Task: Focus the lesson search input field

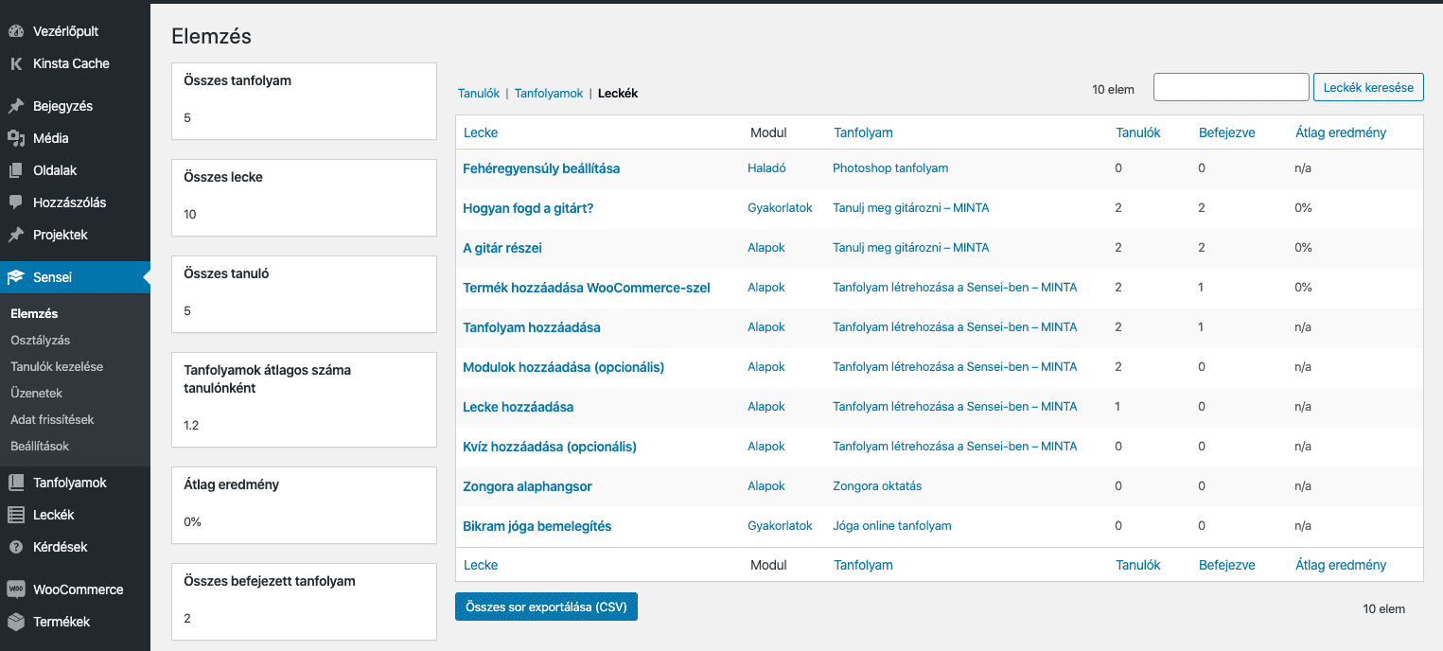Action: [x=1231, y=87]
